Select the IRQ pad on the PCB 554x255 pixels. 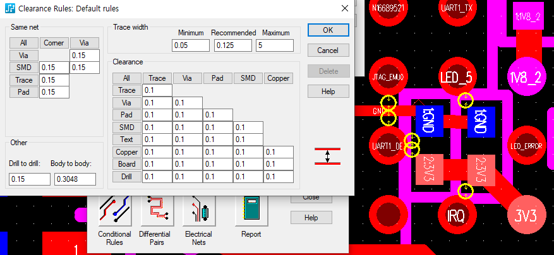(x=455, y=216)
